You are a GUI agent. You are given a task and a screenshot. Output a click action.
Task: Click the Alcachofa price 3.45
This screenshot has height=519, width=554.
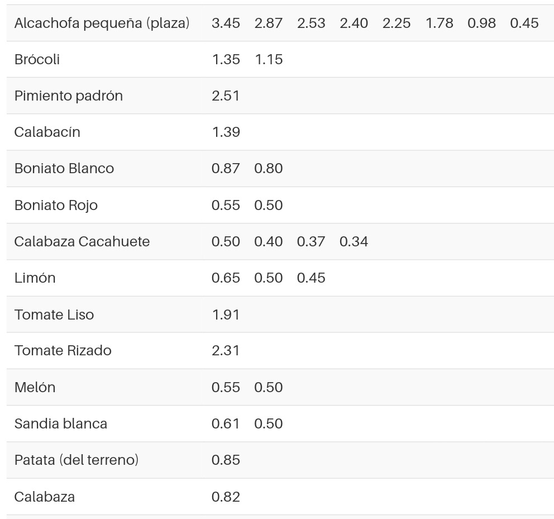pos(226,23)
